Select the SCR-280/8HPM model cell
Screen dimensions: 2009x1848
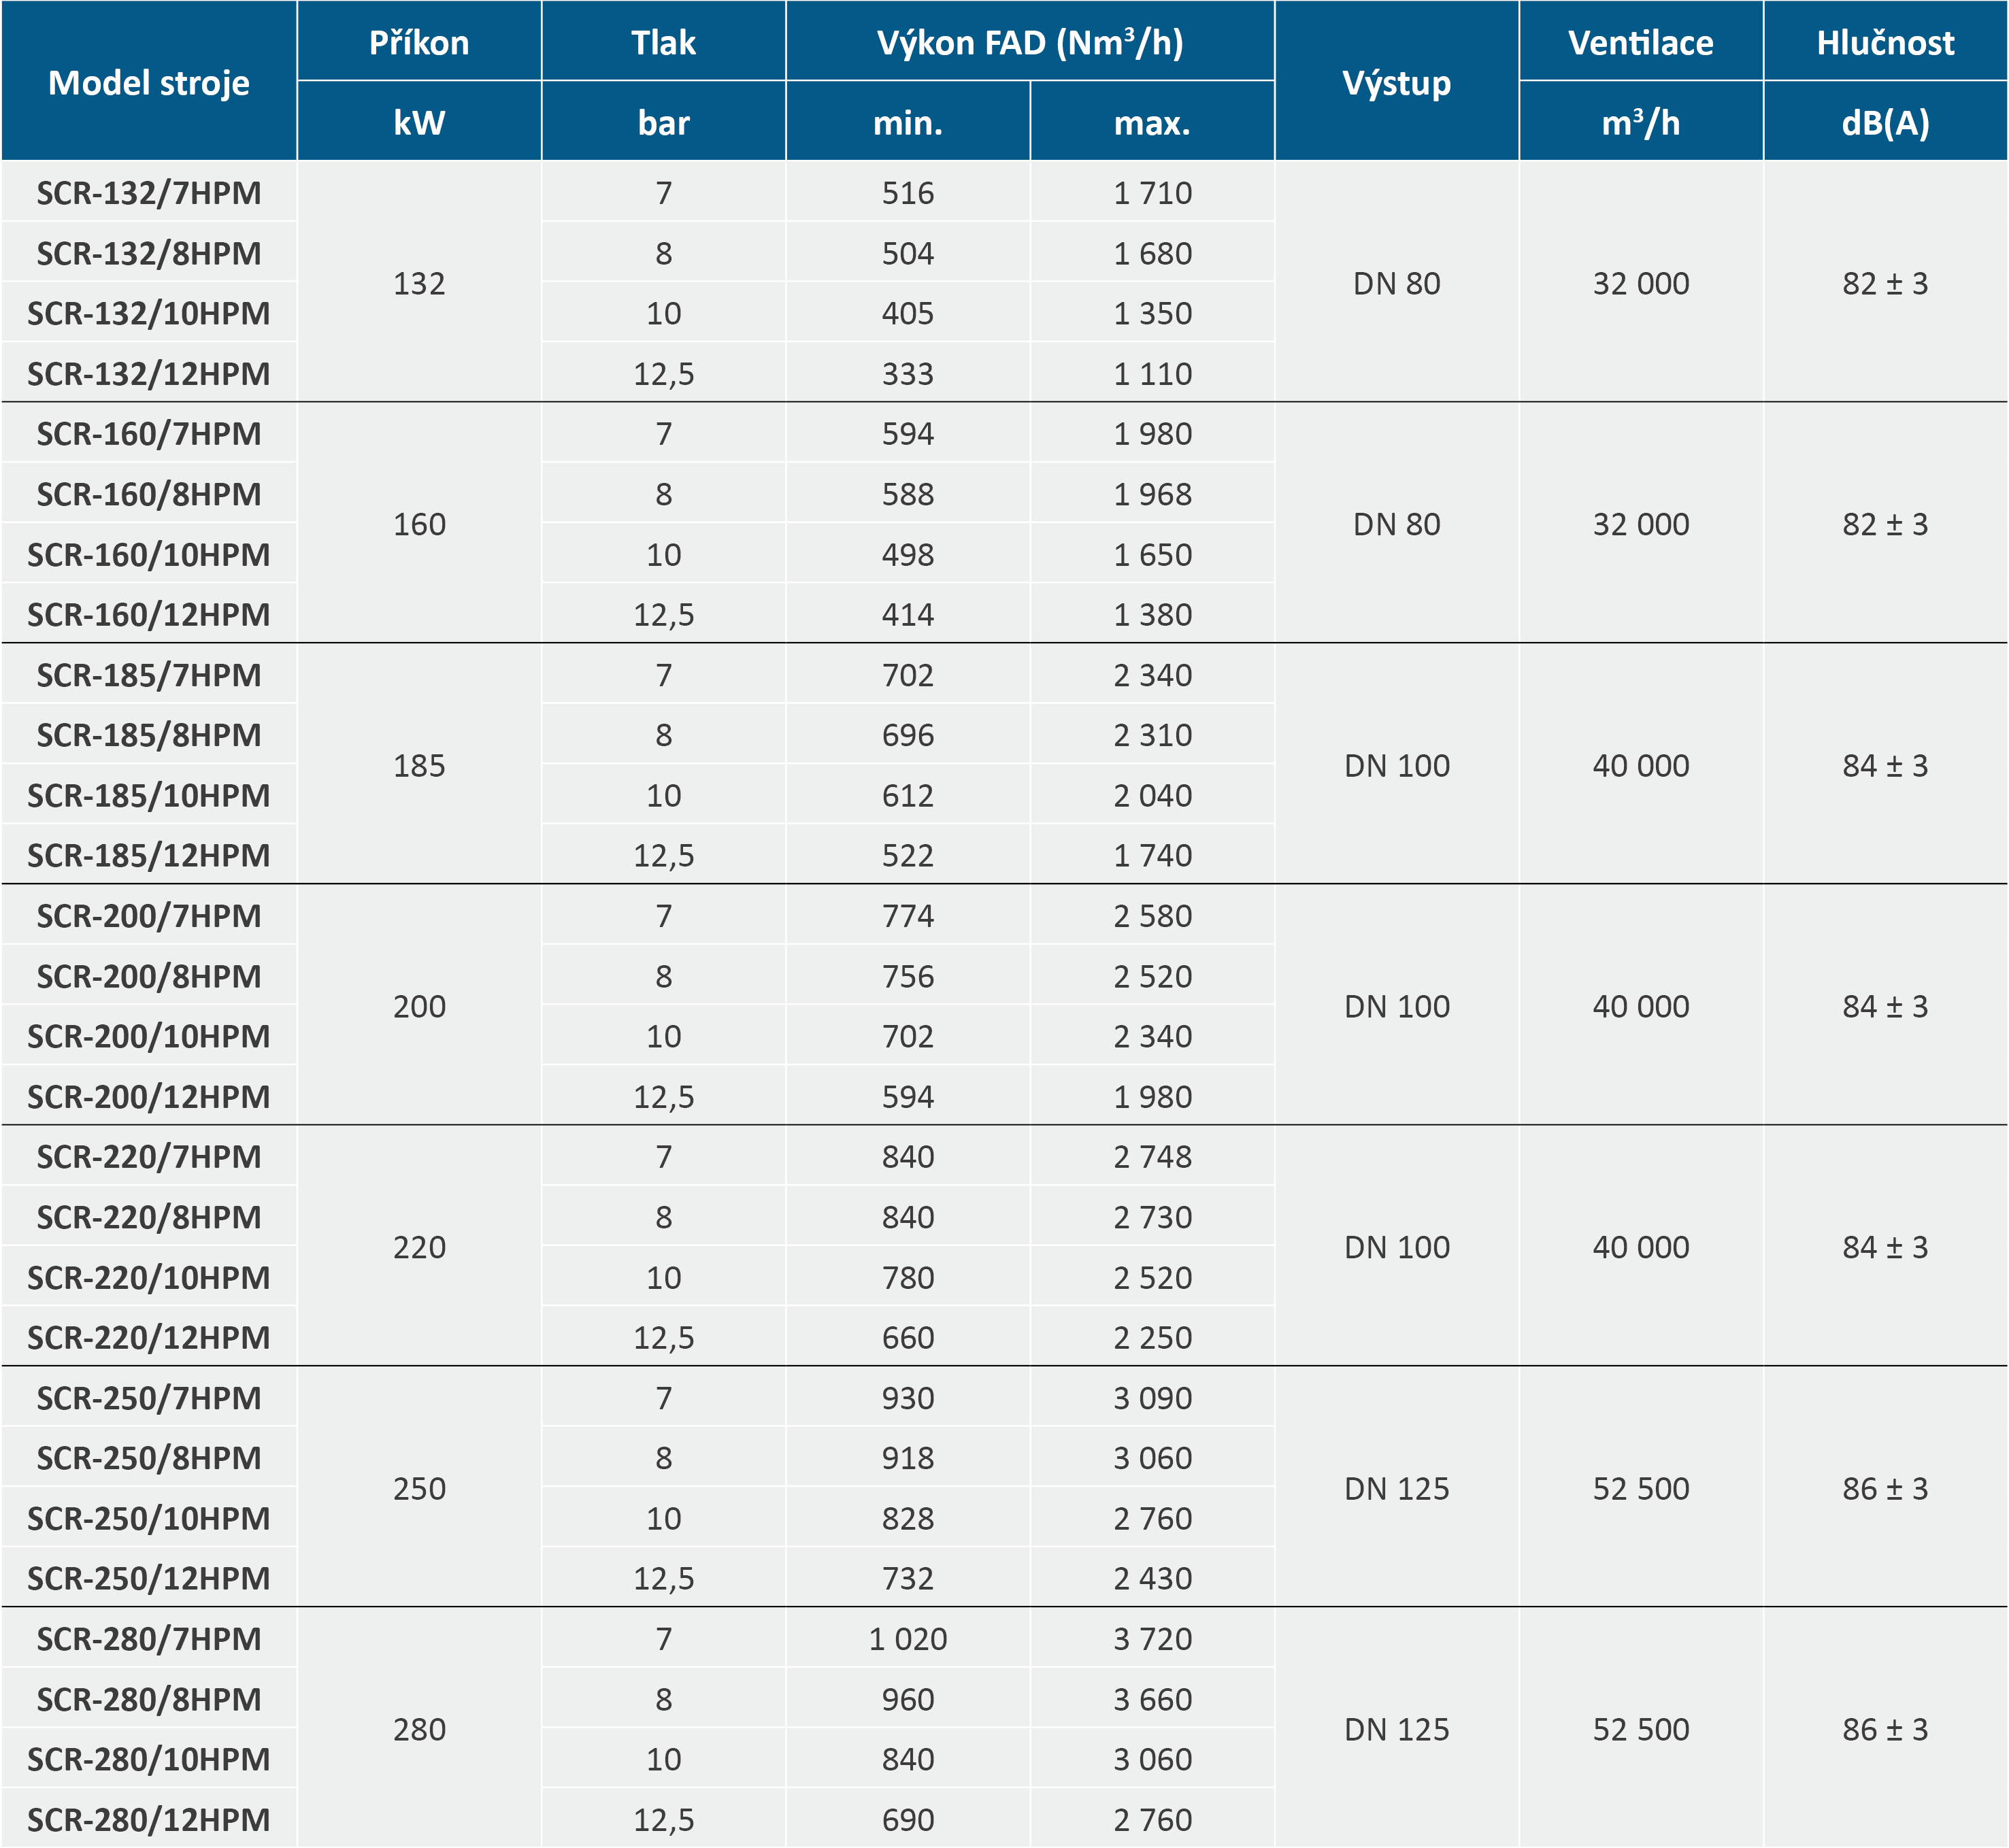pos(149,1699)
